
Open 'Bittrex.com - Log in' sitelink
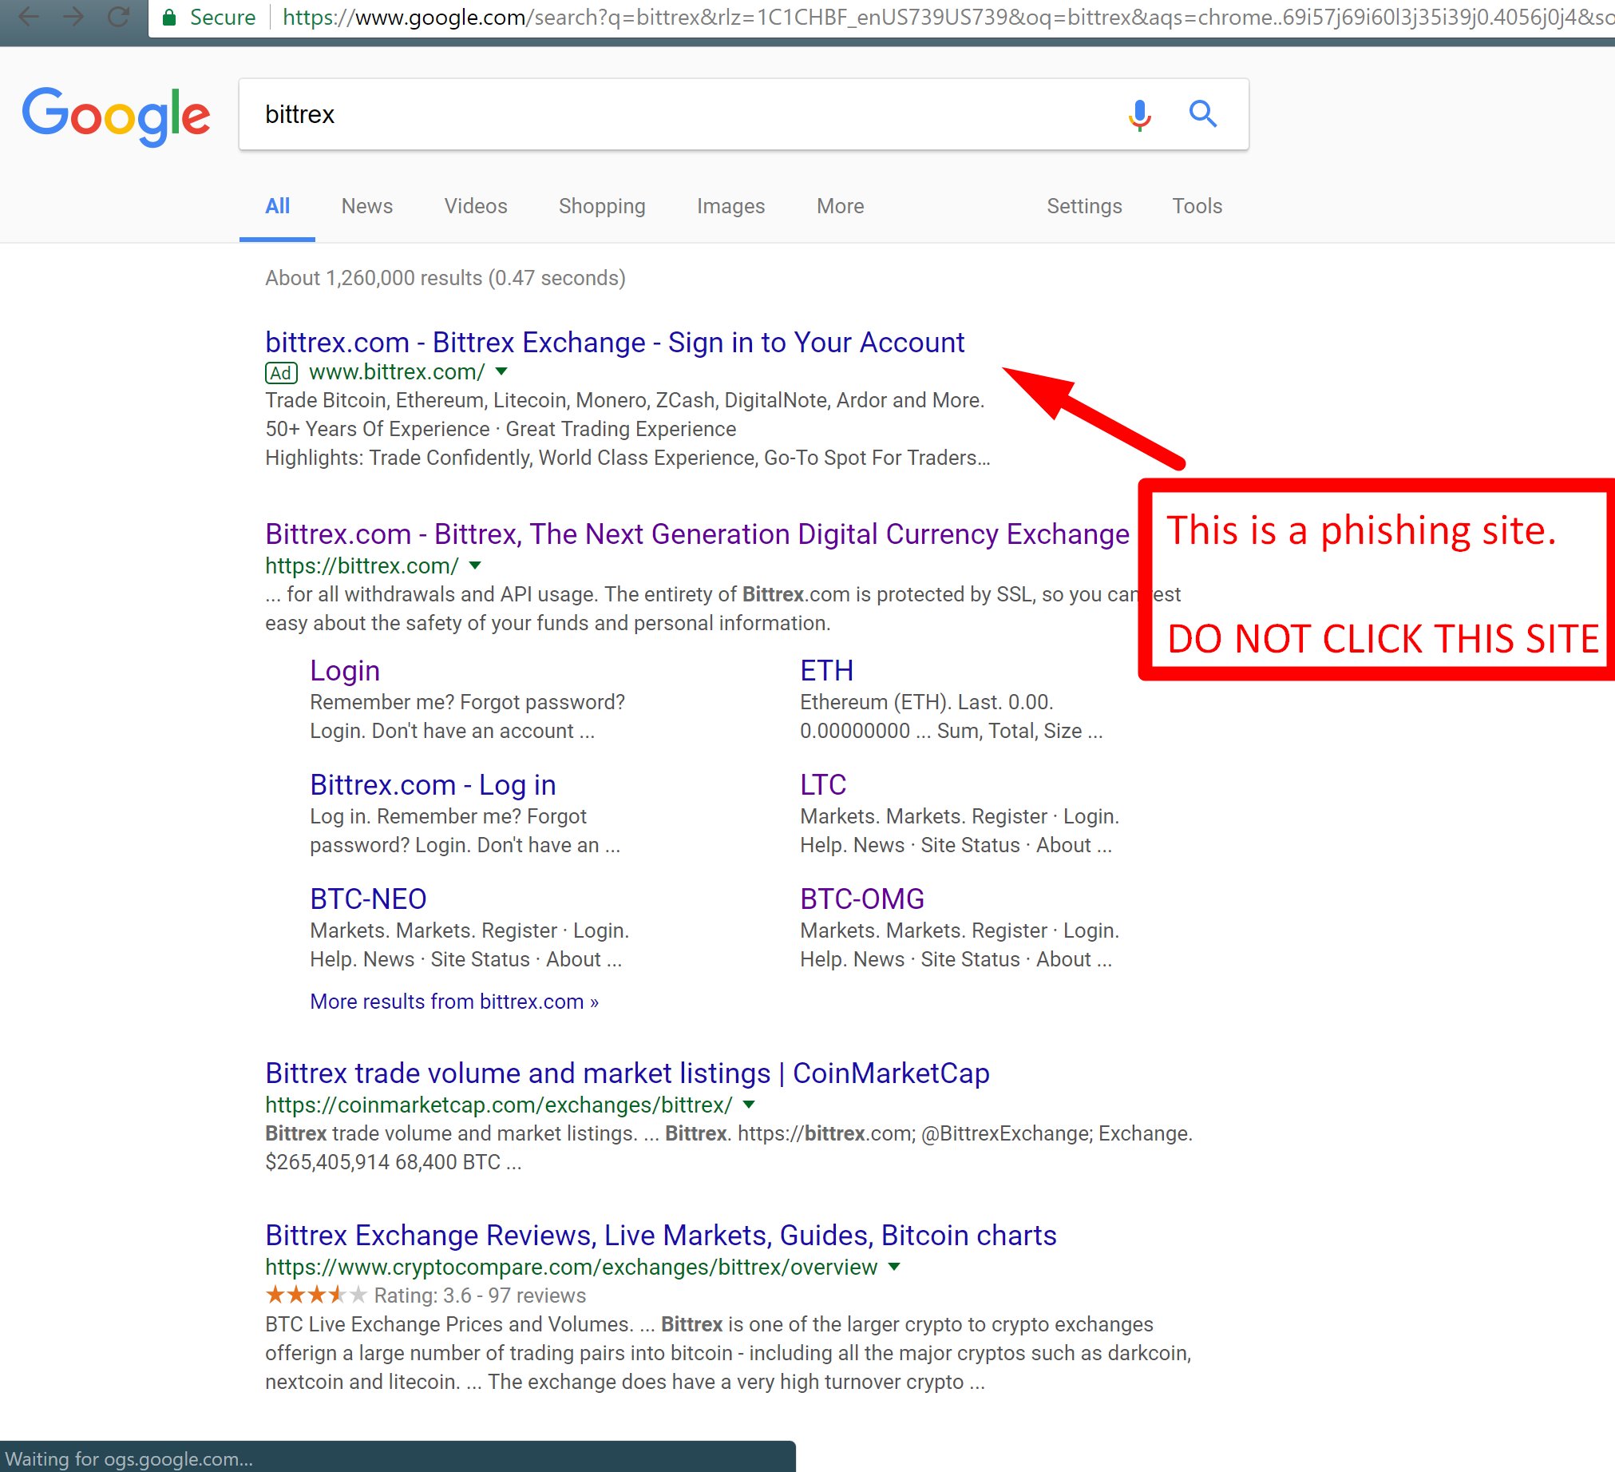[x=433, y=785]
